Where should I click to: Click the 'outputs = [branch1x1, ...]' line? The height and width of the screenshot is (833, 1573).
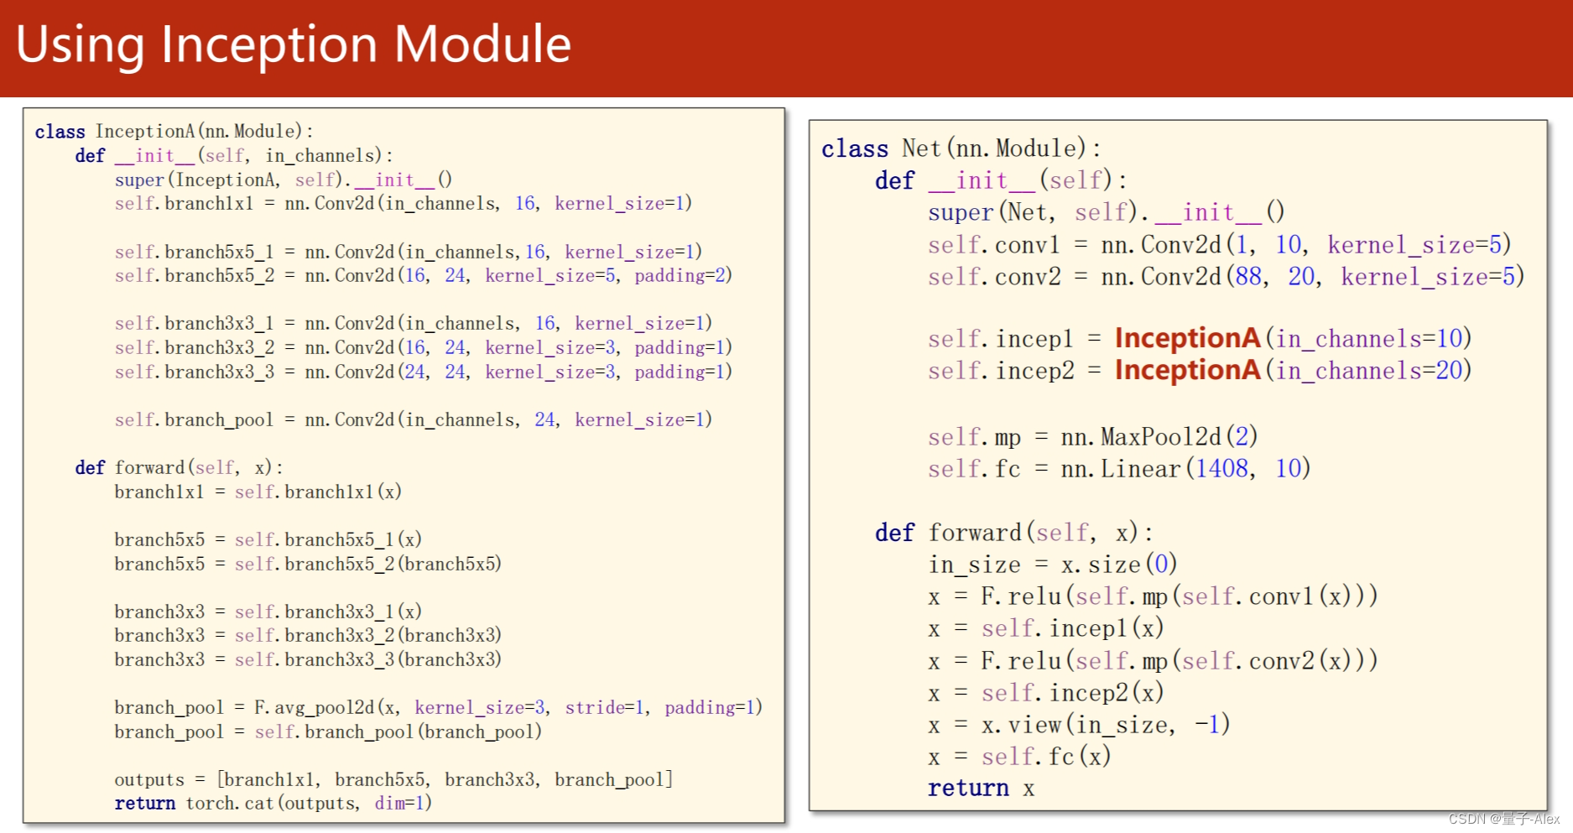[393, 779]
